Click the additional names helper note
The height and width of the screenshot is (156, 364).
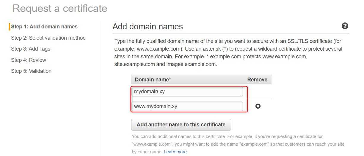[x=238, y=144]
